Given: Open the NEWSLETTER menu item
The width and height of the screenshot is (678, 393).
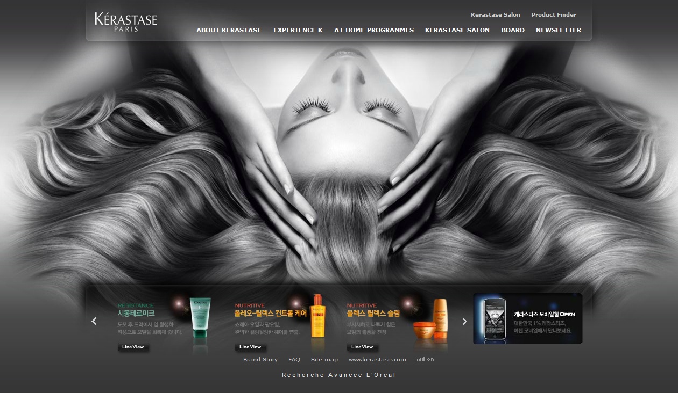Looking at the screenshot, I should pos(559,30).
